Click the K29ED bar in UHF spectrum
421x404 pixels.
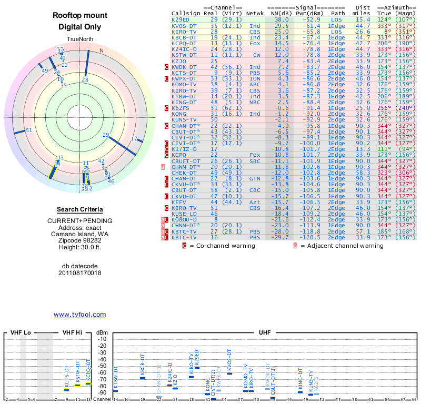pyautogui.click(x=197, y=368)
